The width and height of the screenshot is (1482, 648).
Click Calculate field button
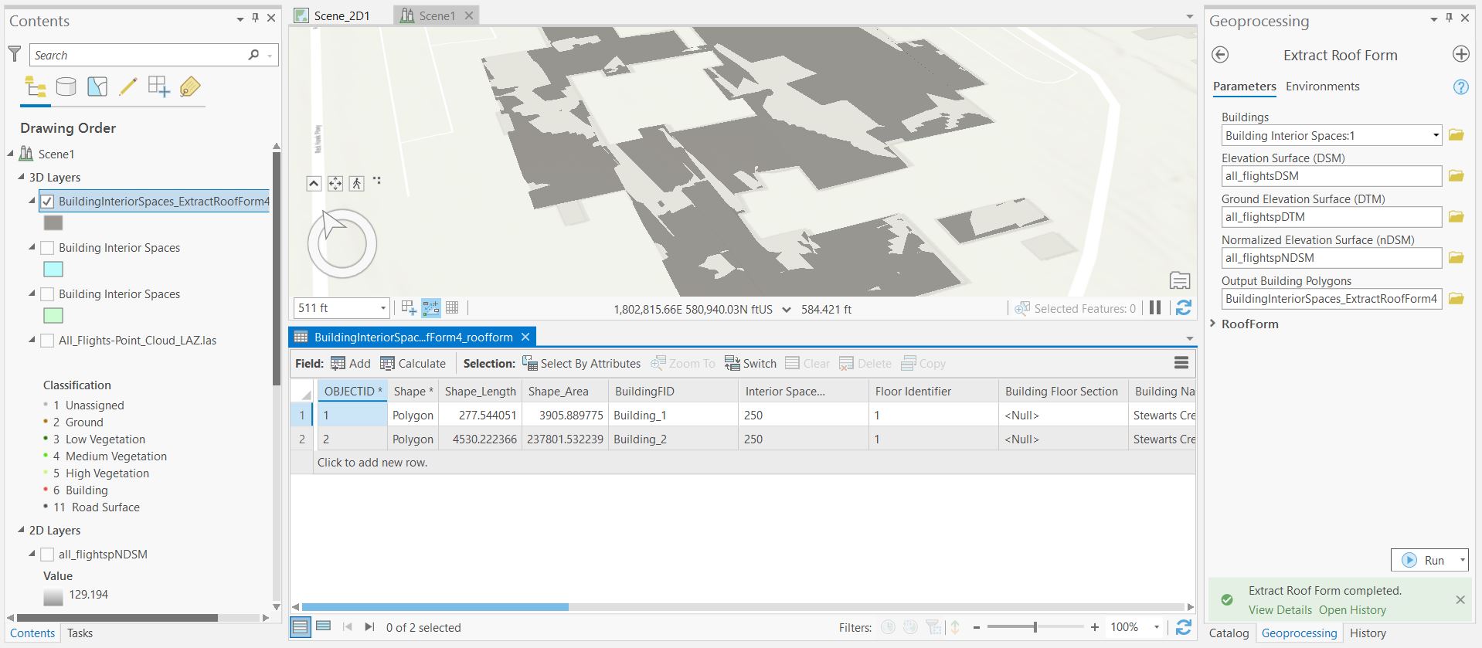413,363
